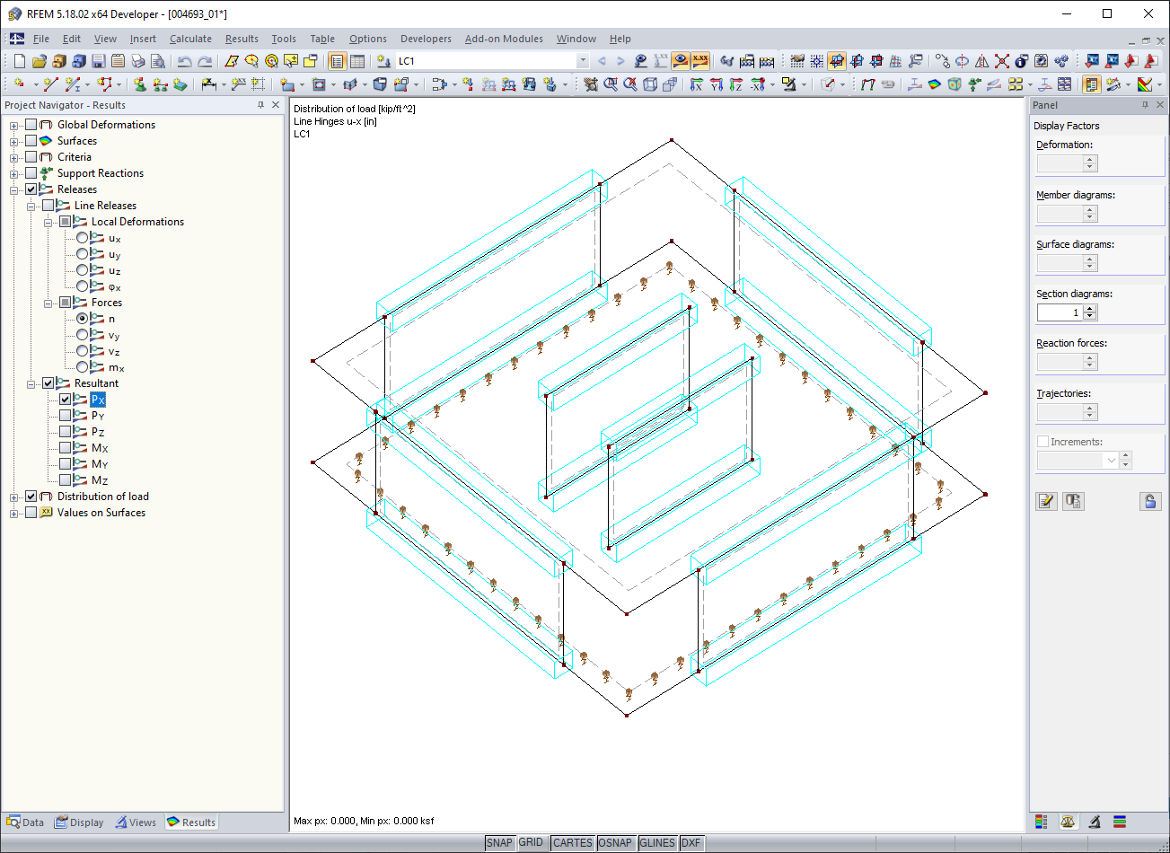
Task: Increase the Section diagrams factor spinner
Action: (1090, 309)
